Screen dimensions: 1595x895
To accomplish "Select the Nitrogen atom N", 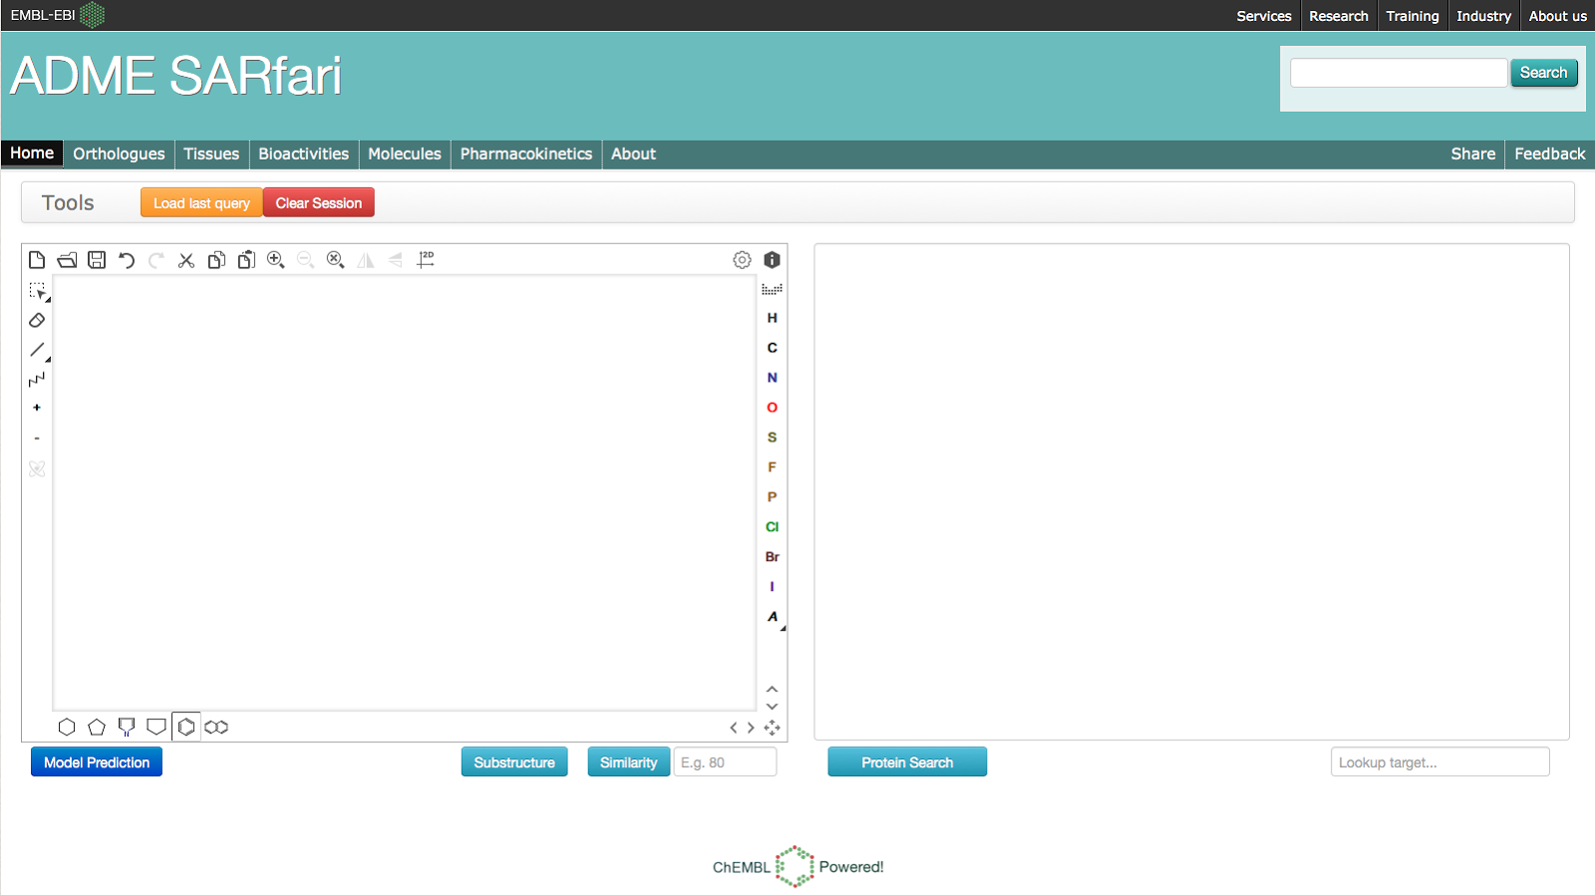I will pyautogui.click(x=772, y=378).
